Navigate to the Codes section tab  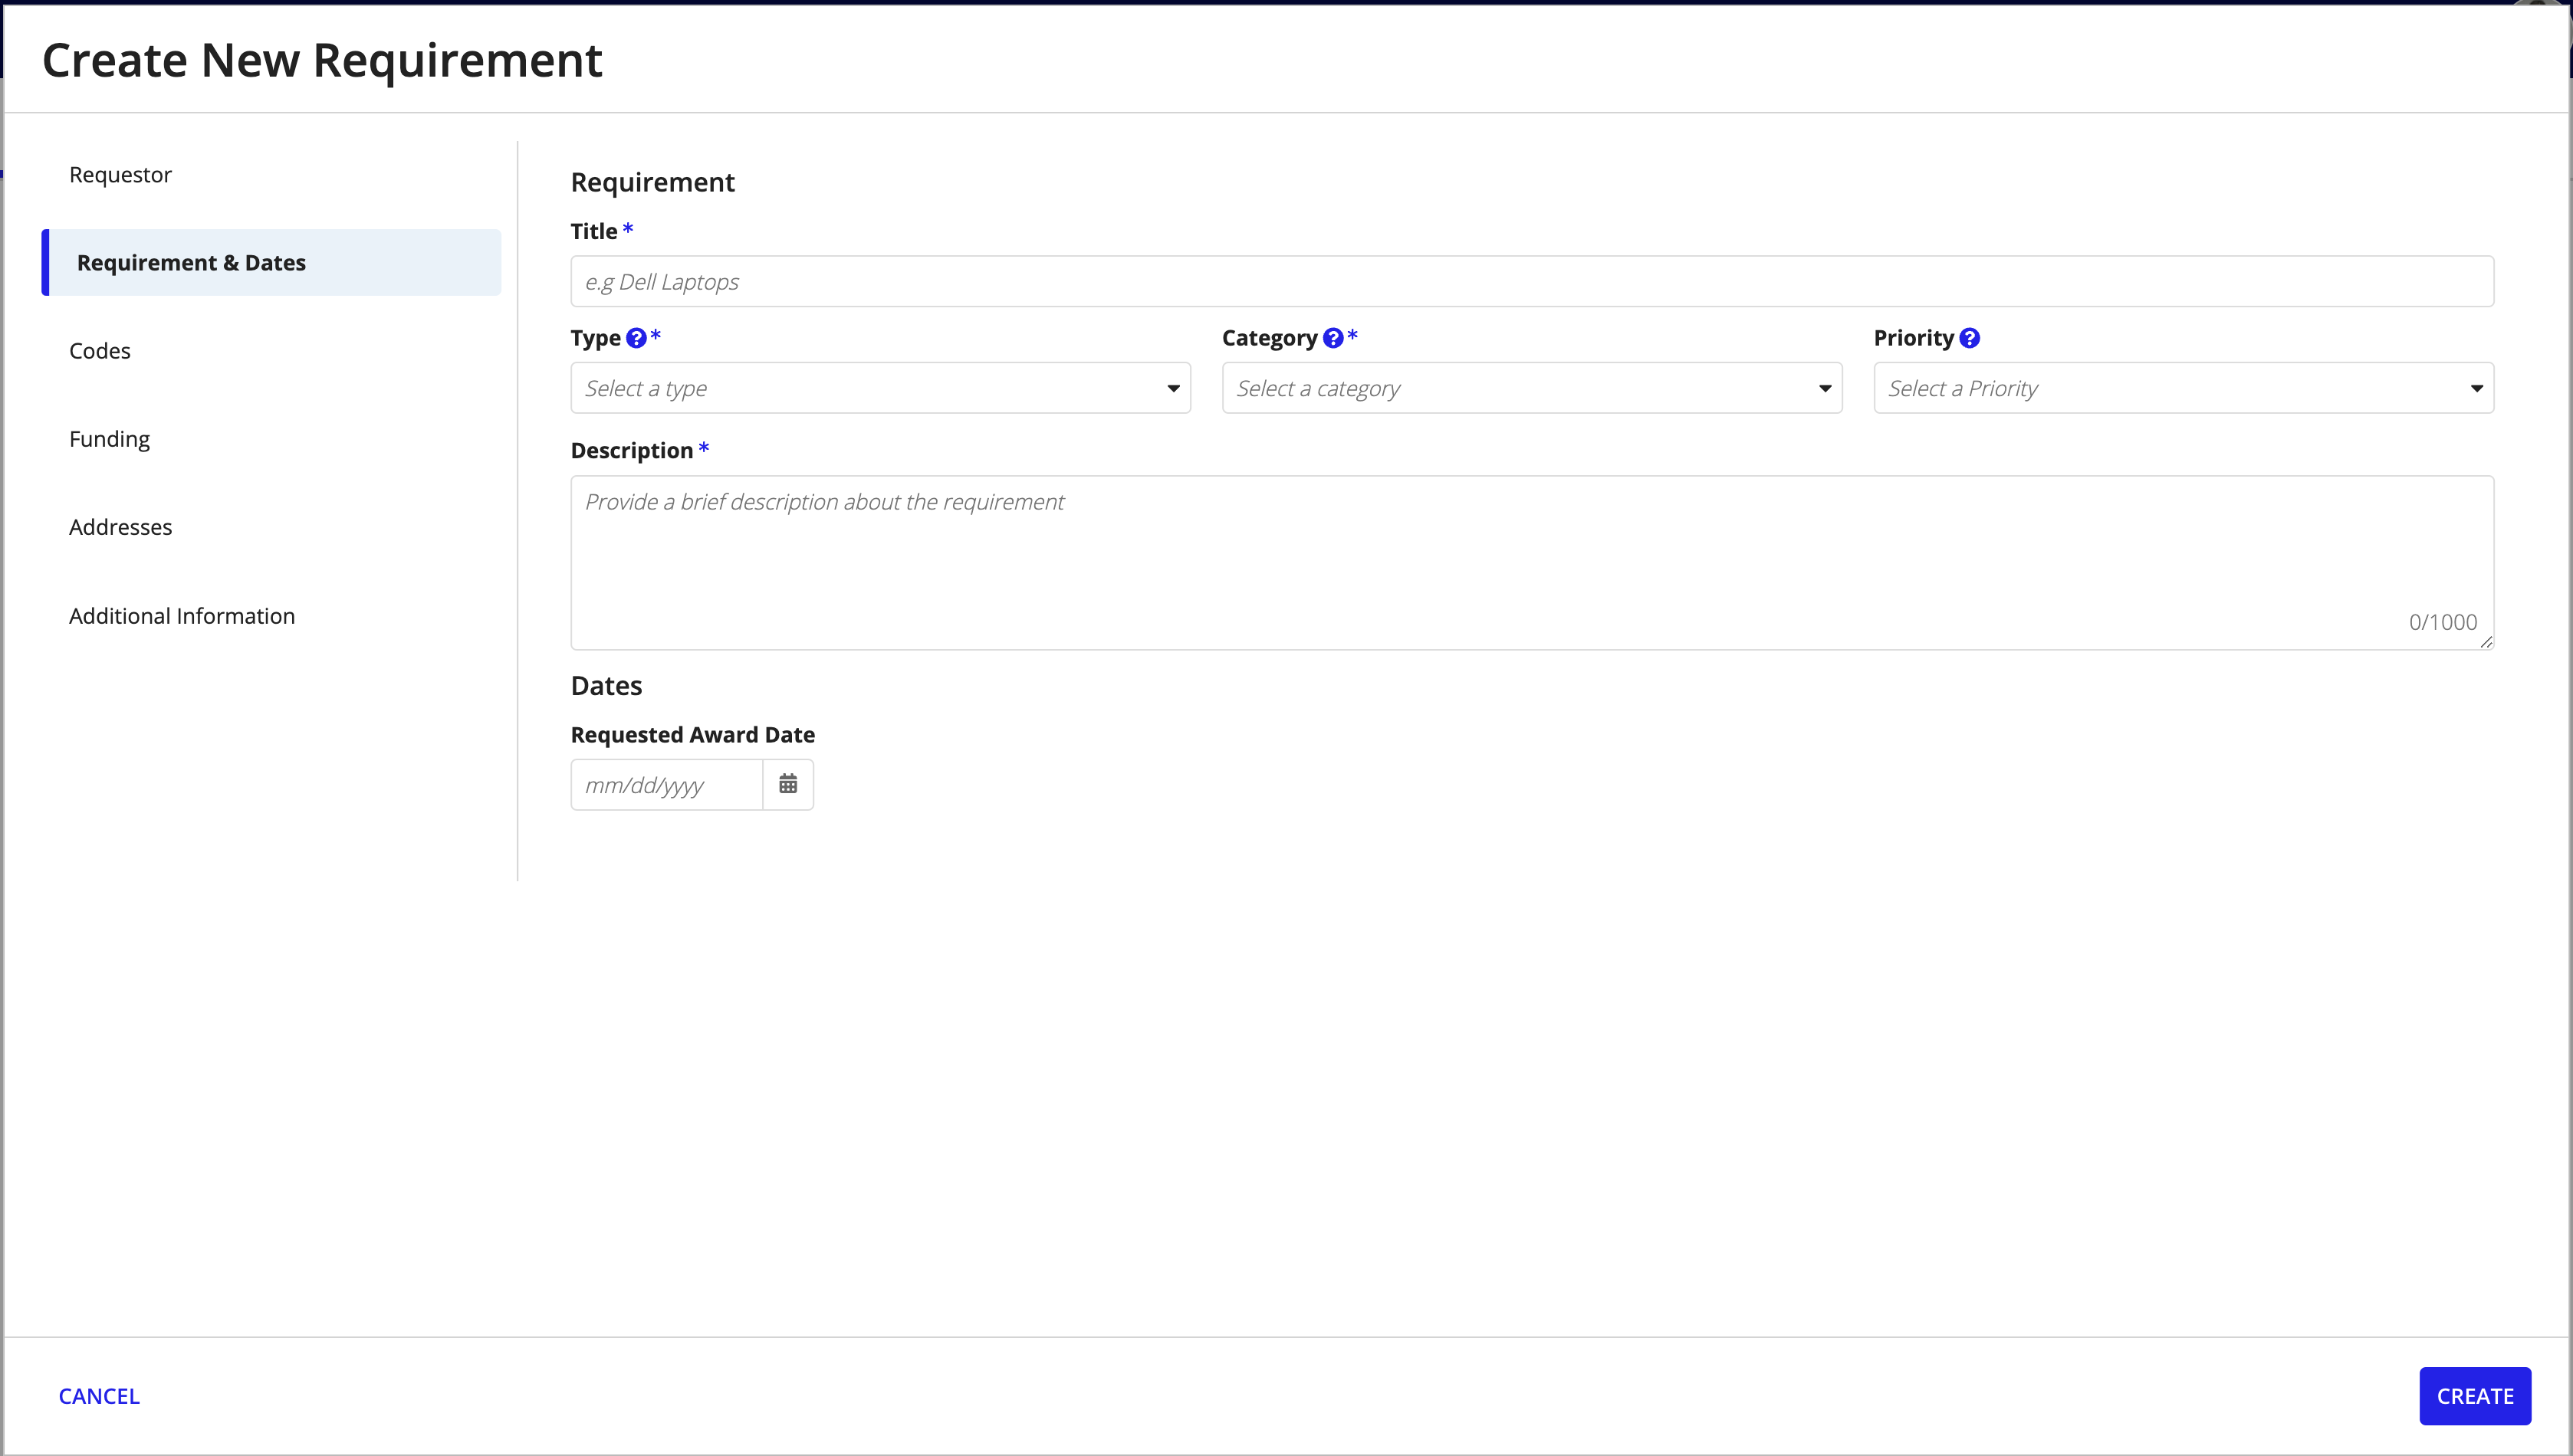pos(99,350)
